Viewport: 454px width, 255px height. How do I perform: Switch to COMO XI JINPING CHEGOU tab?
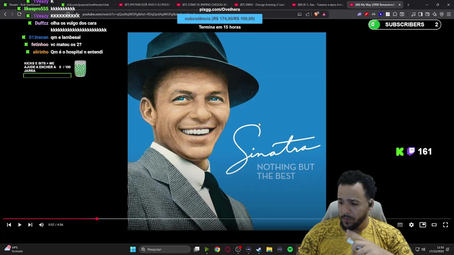click(x=203, y=5)
